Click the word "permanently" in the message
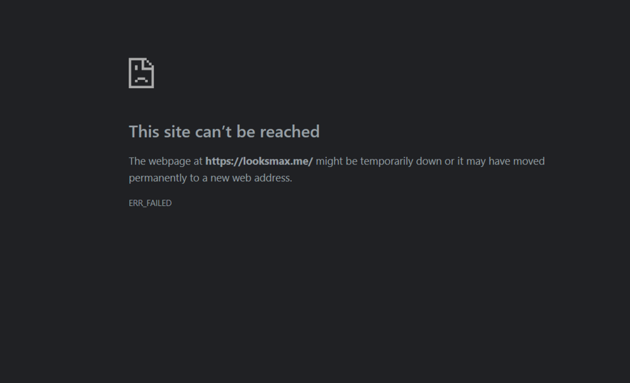630x383 pixels. (x=158, y=178)
